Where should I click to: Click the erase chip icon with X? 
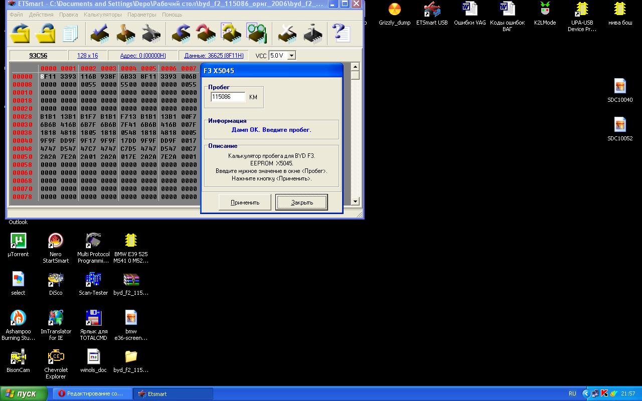point(287,33)
